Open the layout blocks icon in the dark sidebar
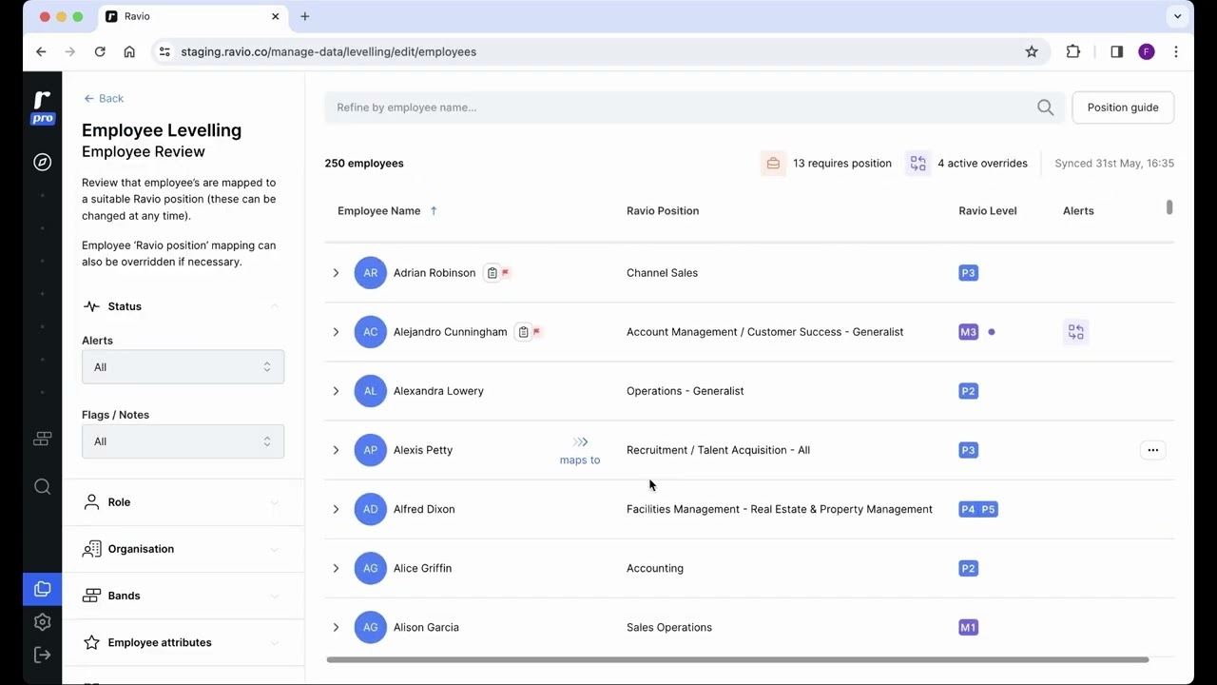The width and height of the screenshot is (1217, 685). coord(42,439)
